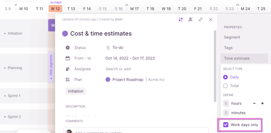Click the purple task bar behind the card
The image size is (271, 133).
(52, 25)
